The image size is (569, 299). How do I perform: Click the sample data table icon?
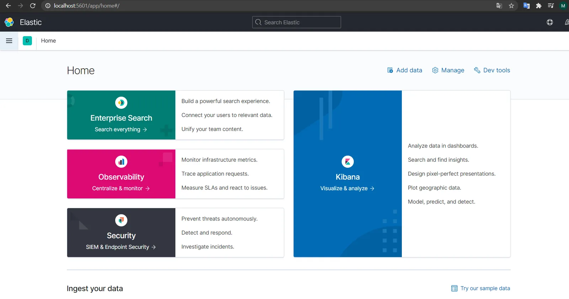(454, 288)
